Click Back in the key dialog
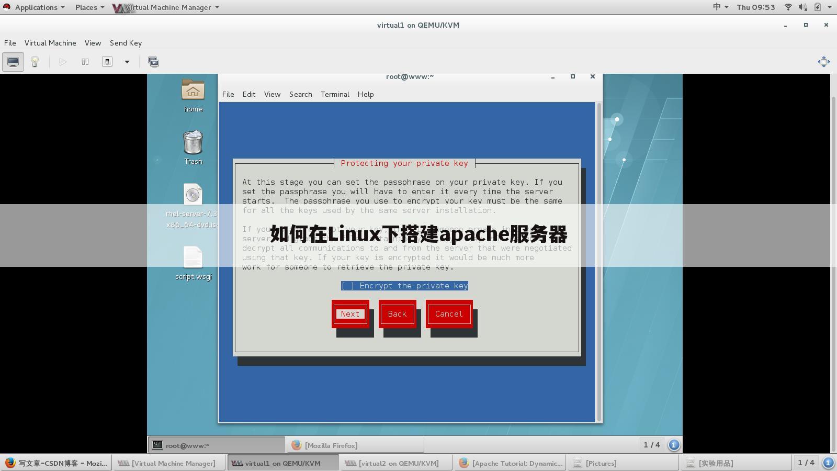The image size is (837, 471). (397, 314)
